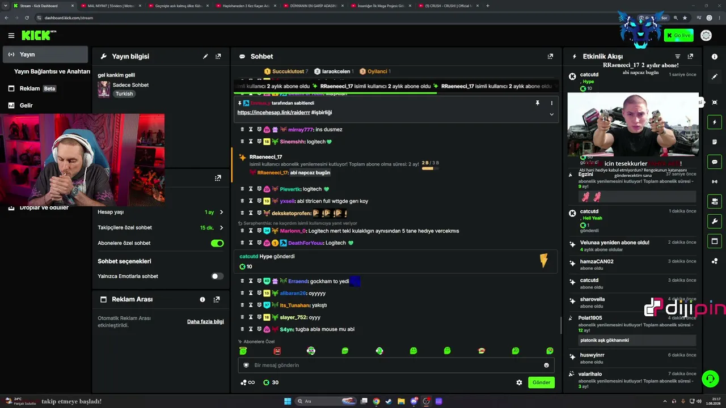Click username S4yn in chat
This screenshot has width=726, height=408.
point(287,329)
